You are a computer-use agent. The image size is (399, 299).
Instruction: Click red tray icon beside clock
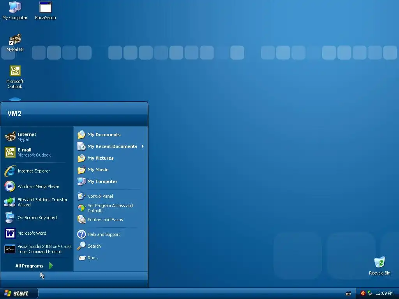tap(363, 293)
